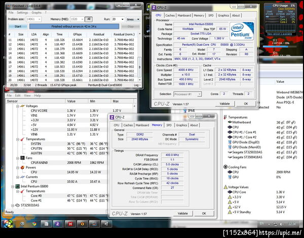
Task: Click the Fans icon in HWMonitor tree
Action: point(22,158)
